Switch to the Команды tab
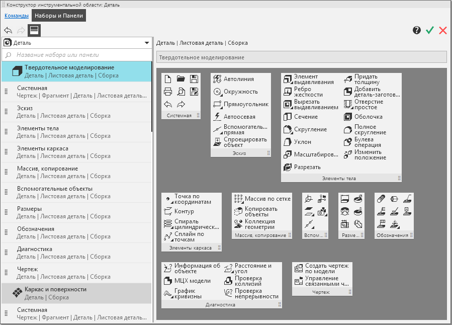 click(x=16, y=16)
